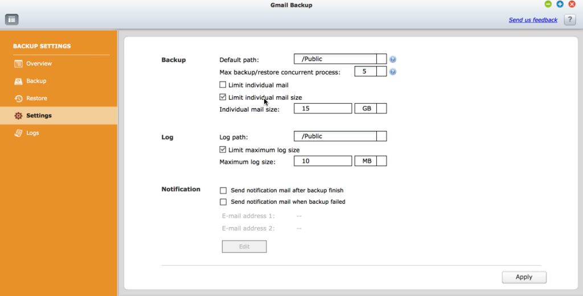Click the Individual mail size input field
This screenshot has height=296, width=583.
[322, 108]
